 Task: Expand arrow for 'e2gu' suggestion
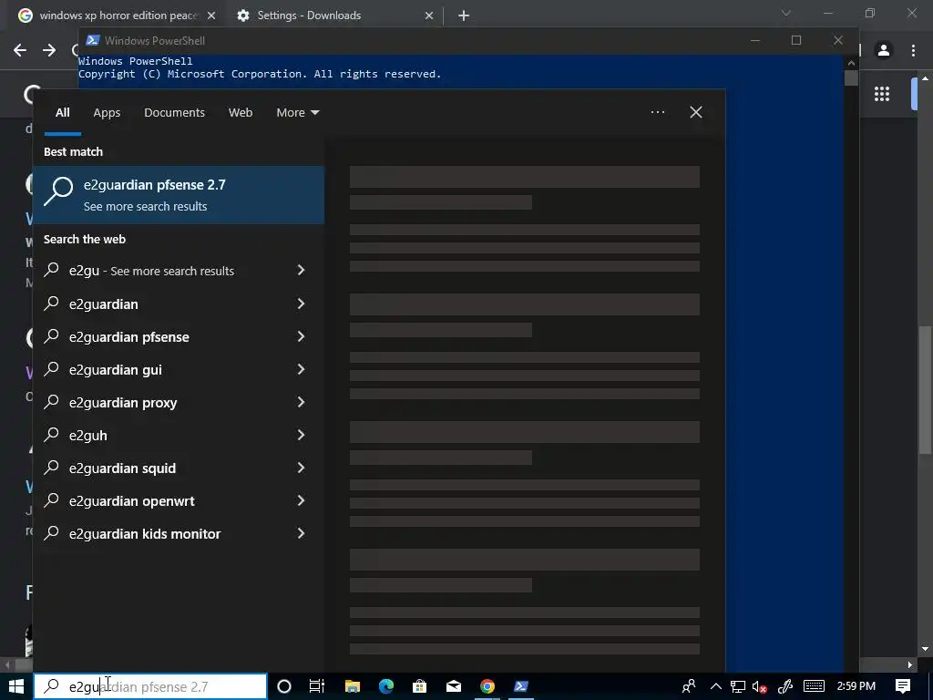click(x=301, y=270)
